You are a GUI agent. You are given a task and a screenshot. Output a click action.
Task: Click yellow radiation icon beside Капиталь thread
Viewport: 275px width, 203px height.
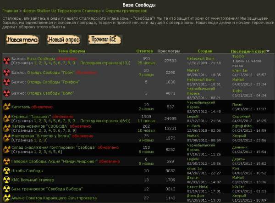tap(6, 107)
